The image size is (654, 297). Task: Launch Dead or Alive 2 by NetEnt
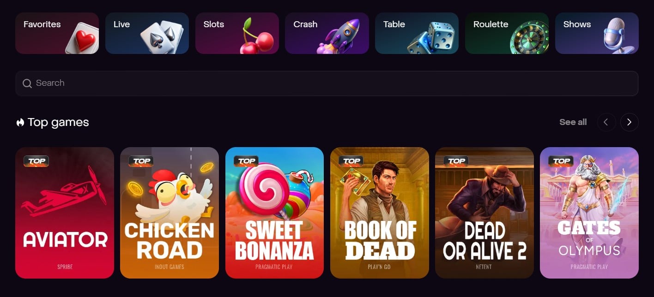(x=484, y=213)
